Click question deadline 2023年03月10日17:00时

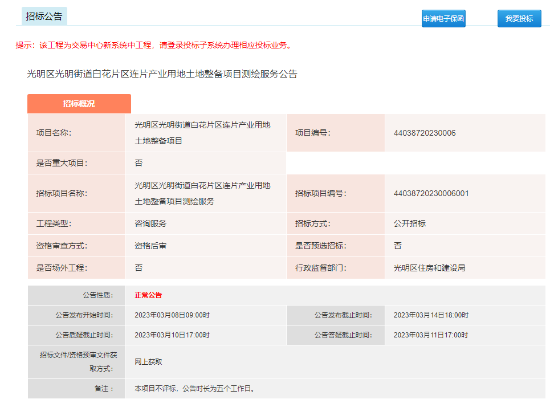[172, 335]
